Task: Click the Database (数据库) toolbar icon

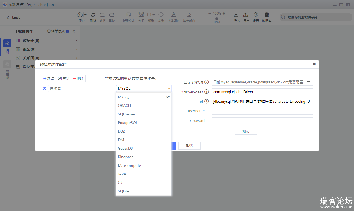Action: (x=267, y=15)
